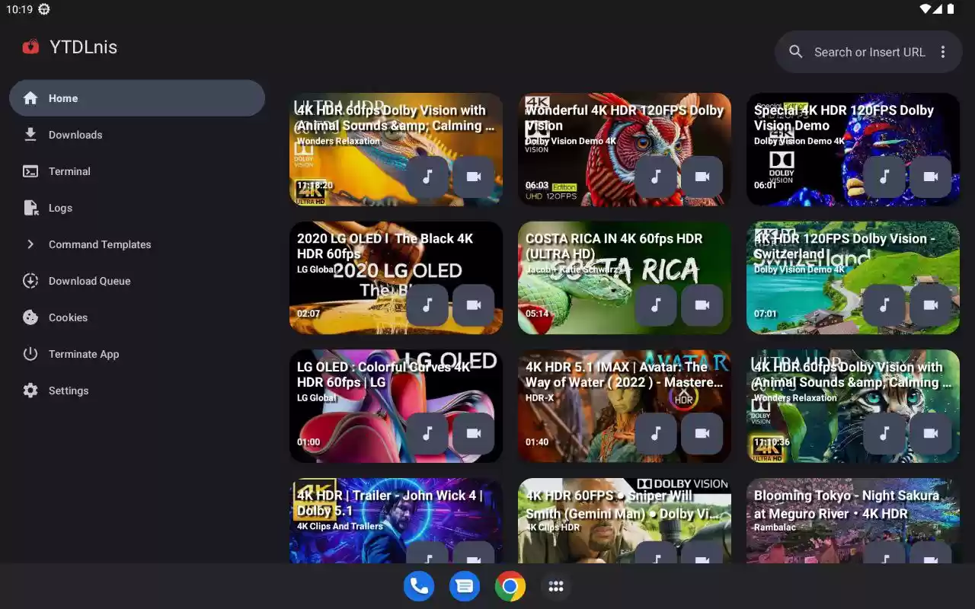Tap video camera icon on Avatar Way of Water
This screenshot has height=609, width=975.
click(x=702, y=433)
